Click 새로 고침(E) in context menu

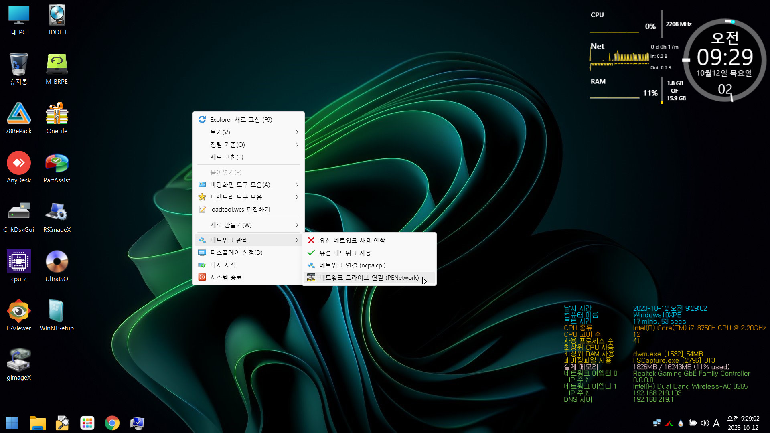click(249, 157)
